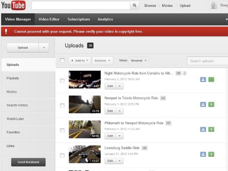Screen dimensions: 228x171
Task: Open the Analytics tab
Action: [x=105, y=19]
